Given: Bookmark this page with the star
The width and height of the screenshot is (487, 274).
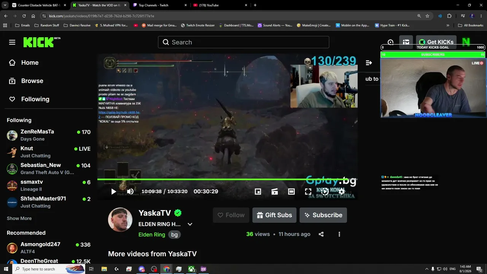Looking at the screenshot, I should click(427, 16).
